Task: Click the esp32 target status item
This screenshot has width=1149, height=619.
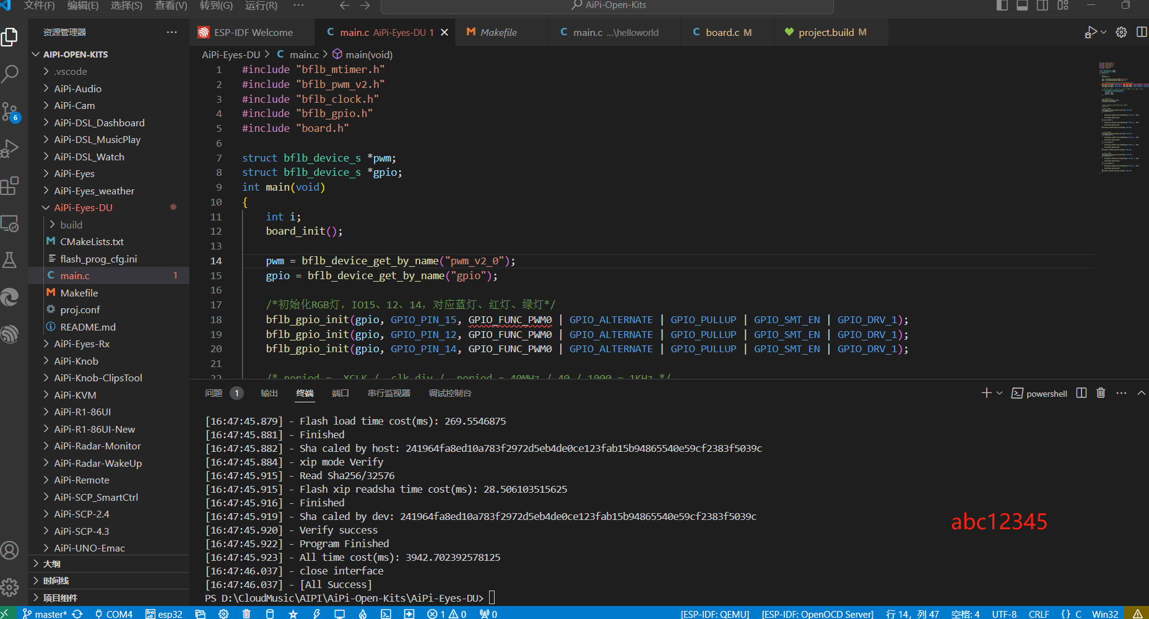Action: pyautogui.click(x=164, y=613)
